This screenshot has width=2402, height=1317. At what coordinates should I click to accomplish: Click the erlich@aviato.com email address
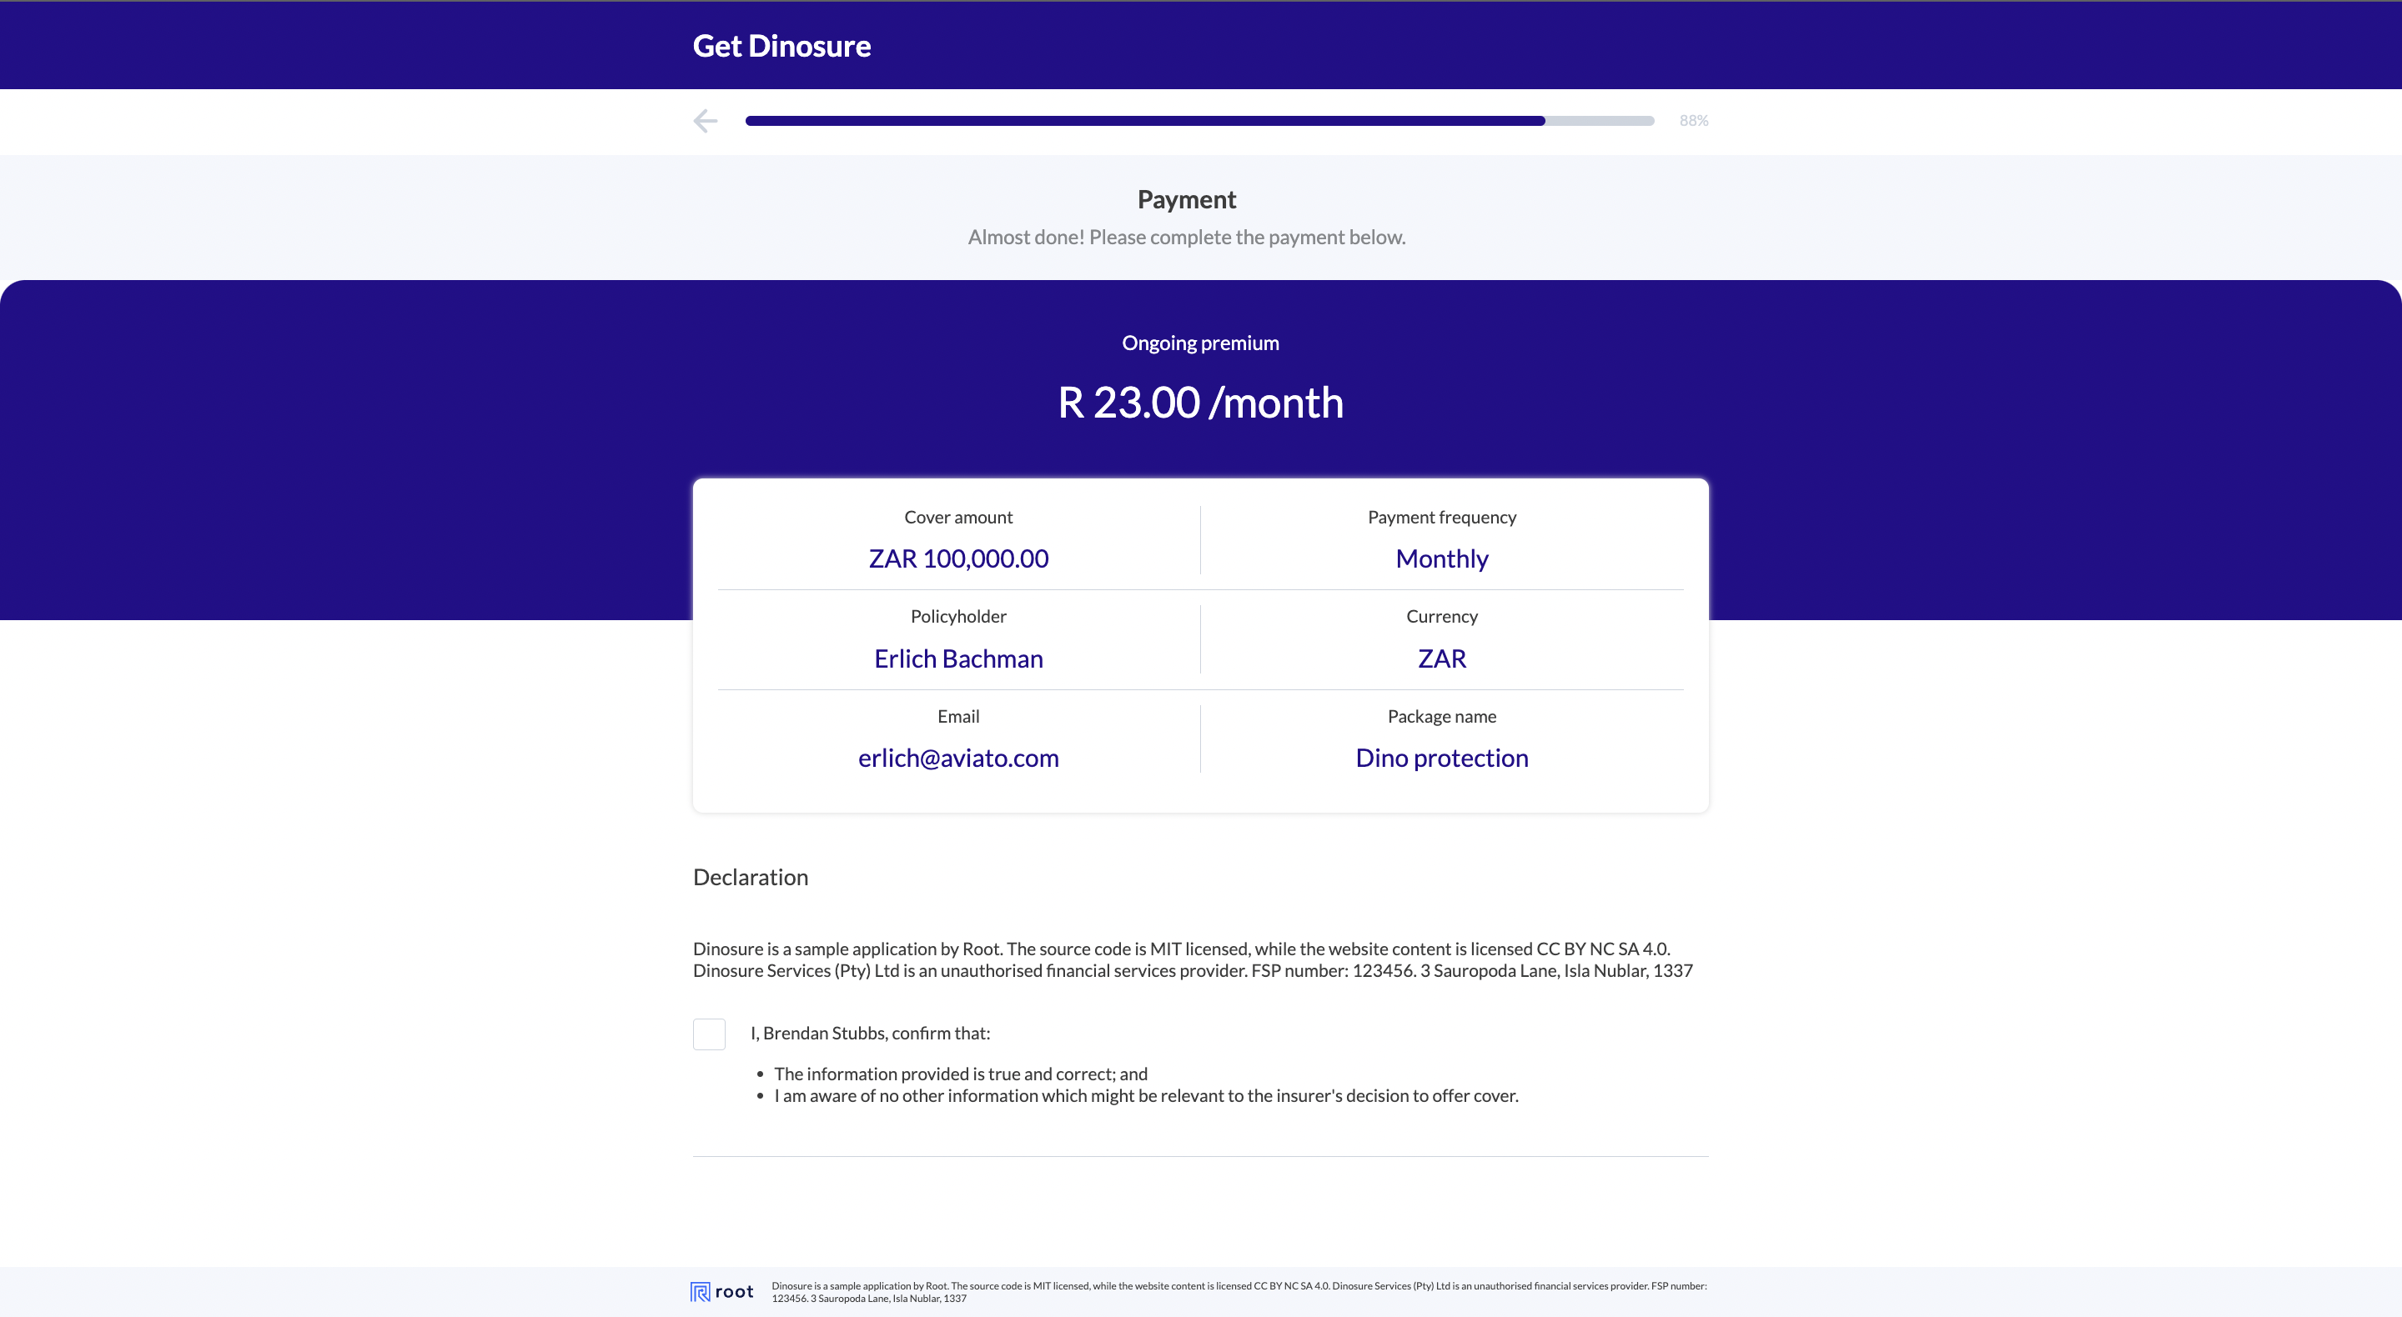pos(957,758)
